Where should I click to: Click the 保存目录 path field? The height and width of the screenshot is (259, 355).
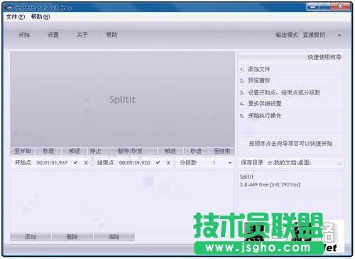(289, 163)
